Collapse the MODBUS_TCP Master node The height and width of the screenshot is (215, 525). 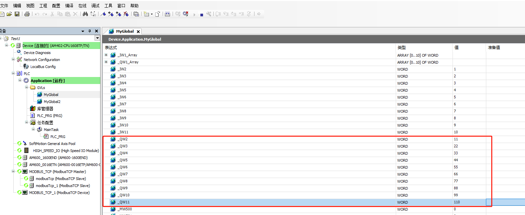(13, 171)
